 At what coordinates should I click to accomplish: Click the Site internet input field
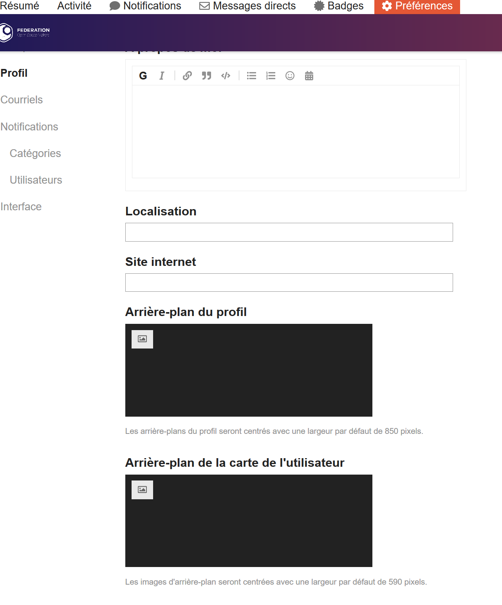pyautogui.click(x=289, y=283)
